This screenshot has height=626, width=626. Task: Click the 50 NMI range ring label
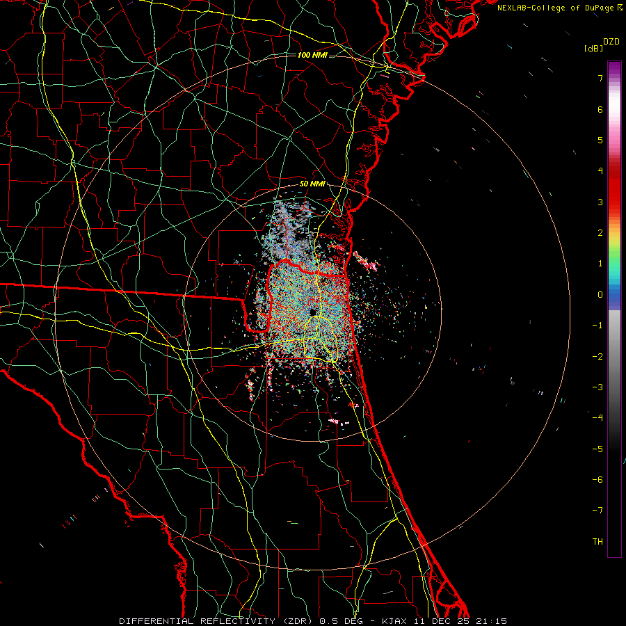[x=312, y=184]
